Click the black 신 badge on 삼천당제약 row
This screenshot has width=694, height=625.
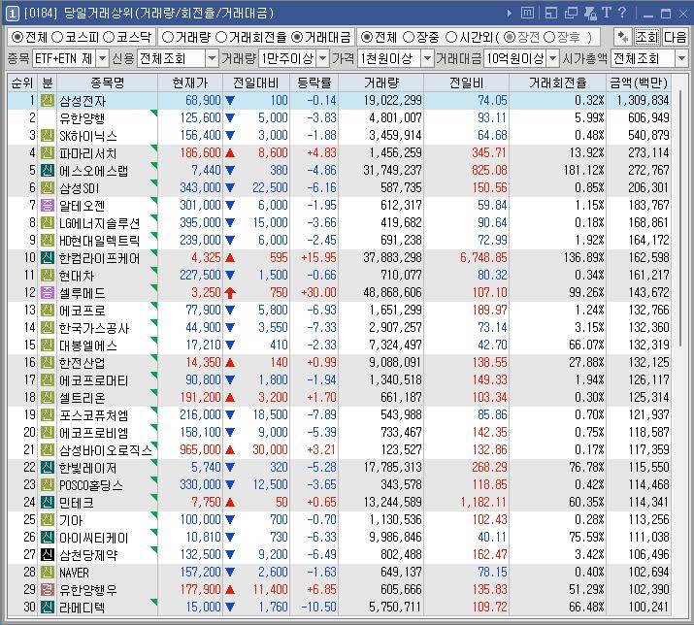pyautogui.click(x=48, y=554)
